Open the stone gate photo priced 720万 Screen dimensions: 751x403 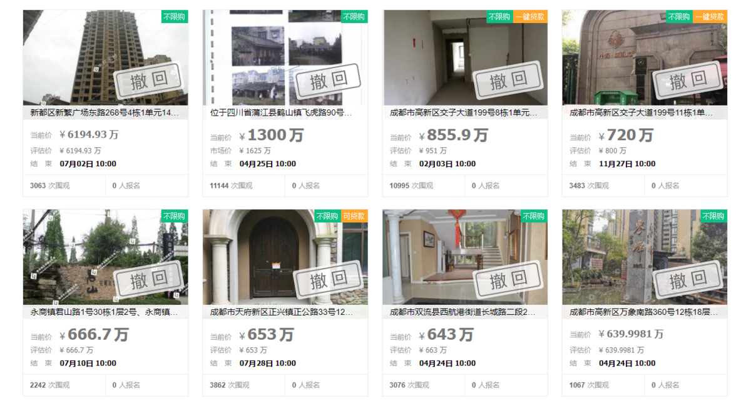coord(645,57)
